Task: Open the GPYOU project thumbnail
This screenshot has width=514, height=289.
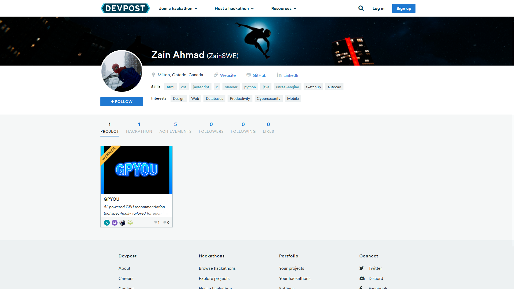Action: coord(137,170)
